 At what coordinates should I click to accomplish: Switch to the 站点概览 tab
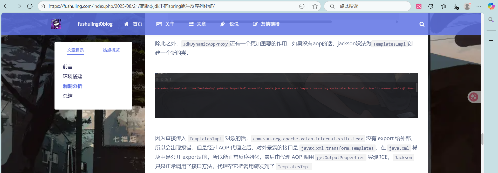pyautogui.click(x=111, y=50)
